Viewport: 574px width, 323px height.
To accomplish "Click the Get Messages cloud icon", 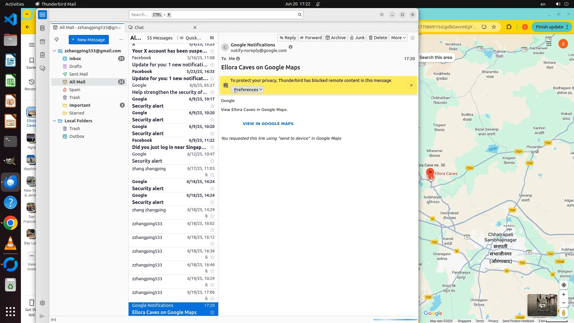I will tap(57, 39).
